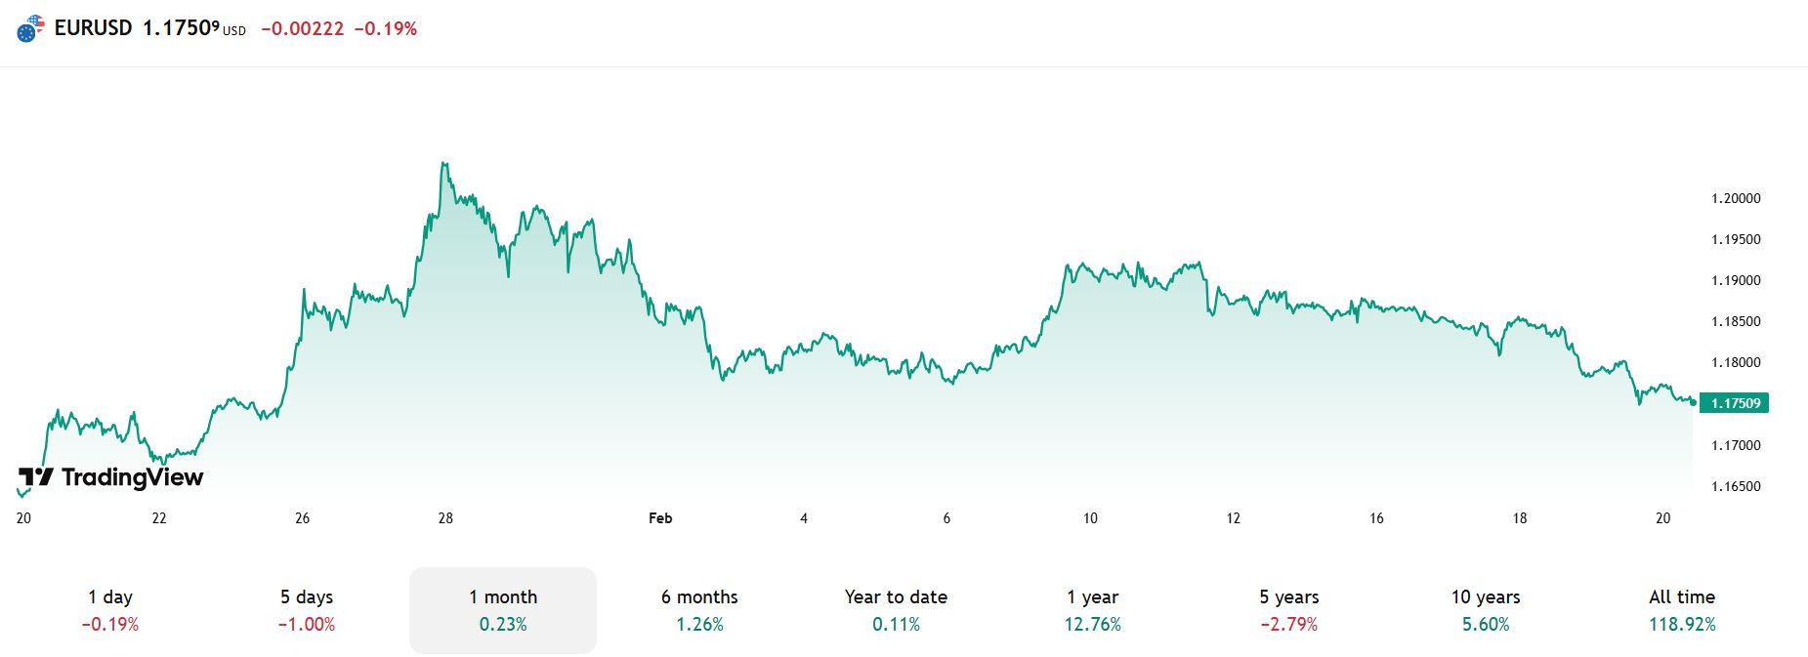Screen dimensions: 1808x657
Task: Click the green 1.17509 current price tag
Action: click(x=1735, y=403)
